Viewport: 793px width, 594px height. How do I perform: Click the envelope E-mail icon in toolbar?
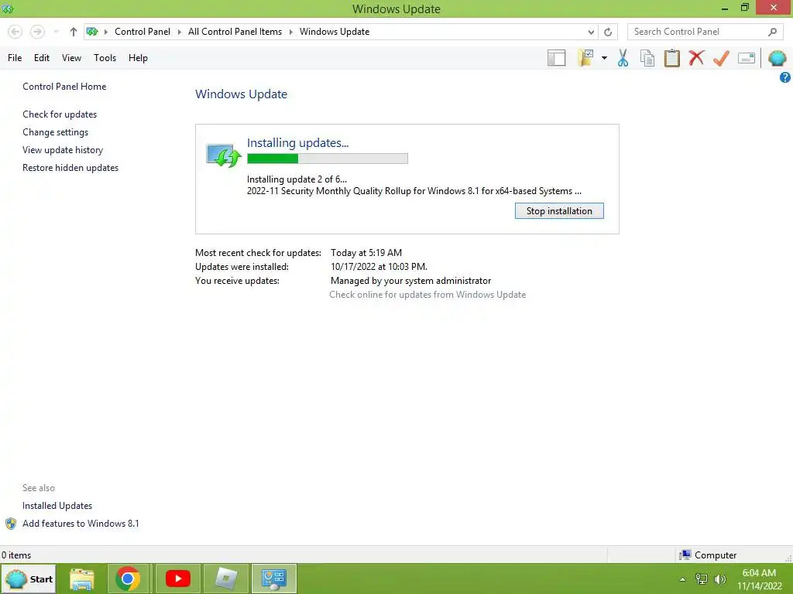(747, 58)
